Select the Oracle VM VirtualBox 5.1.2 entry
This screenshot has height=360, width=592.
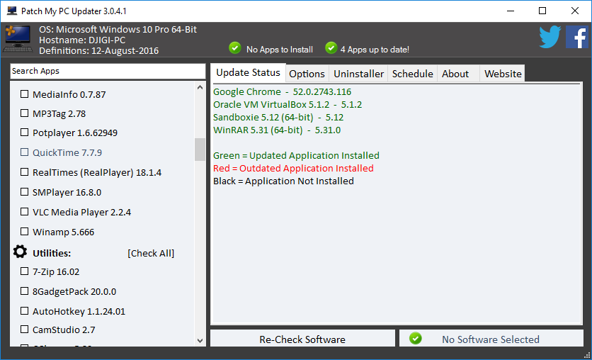288,105
